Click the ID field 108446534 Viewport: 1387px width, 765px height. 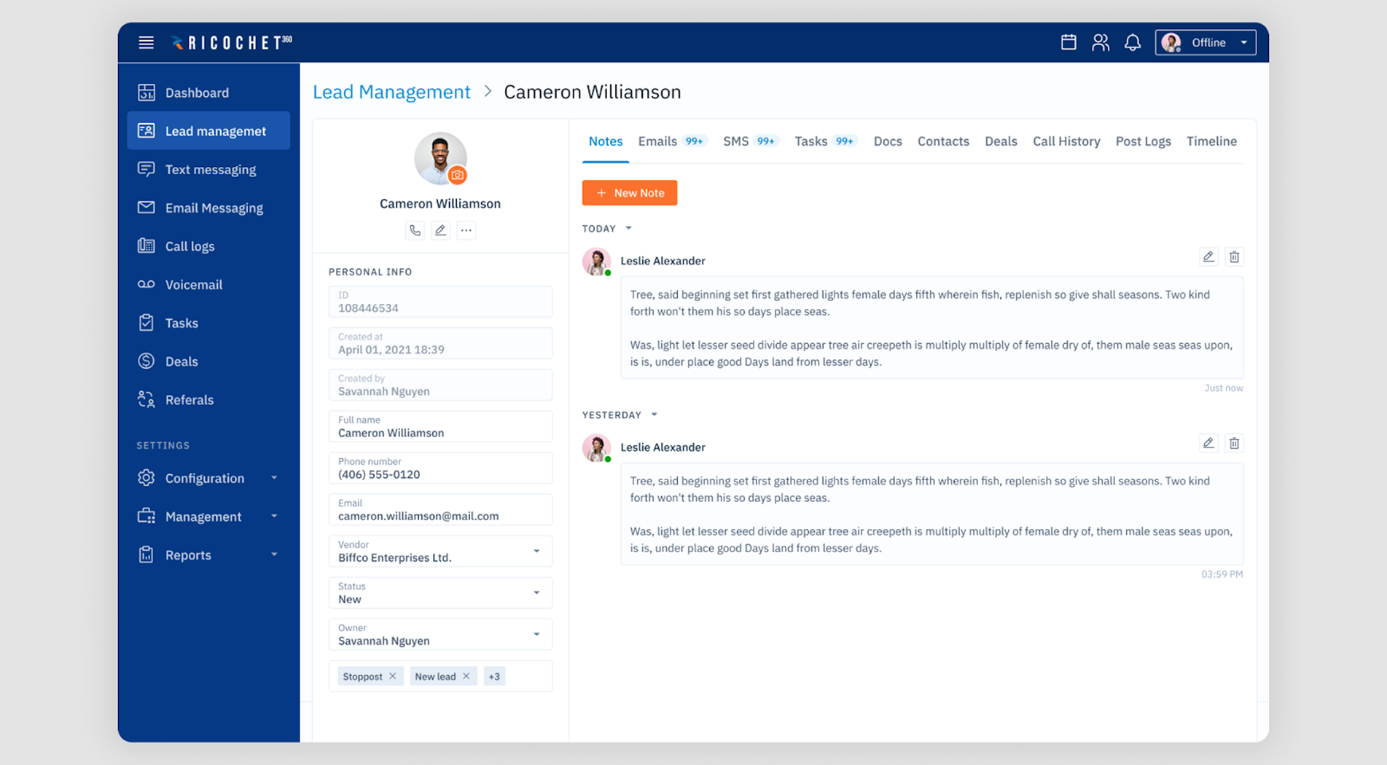440,302
